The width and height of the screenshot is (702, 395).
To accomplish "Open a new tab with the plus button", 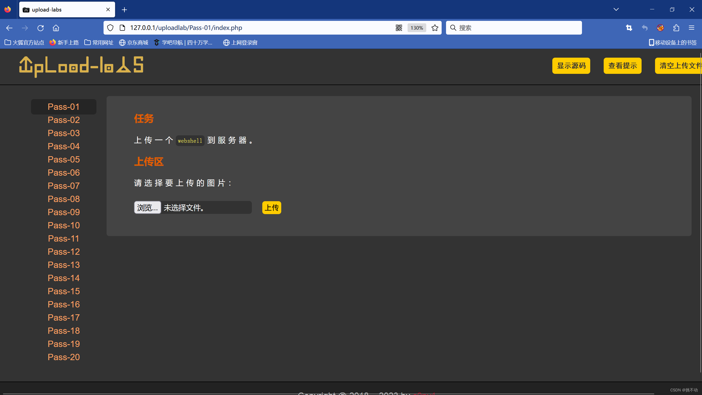I will click(124, 10).
